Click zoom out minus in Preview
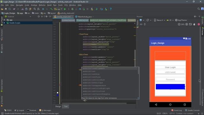 tap(179, 24)
